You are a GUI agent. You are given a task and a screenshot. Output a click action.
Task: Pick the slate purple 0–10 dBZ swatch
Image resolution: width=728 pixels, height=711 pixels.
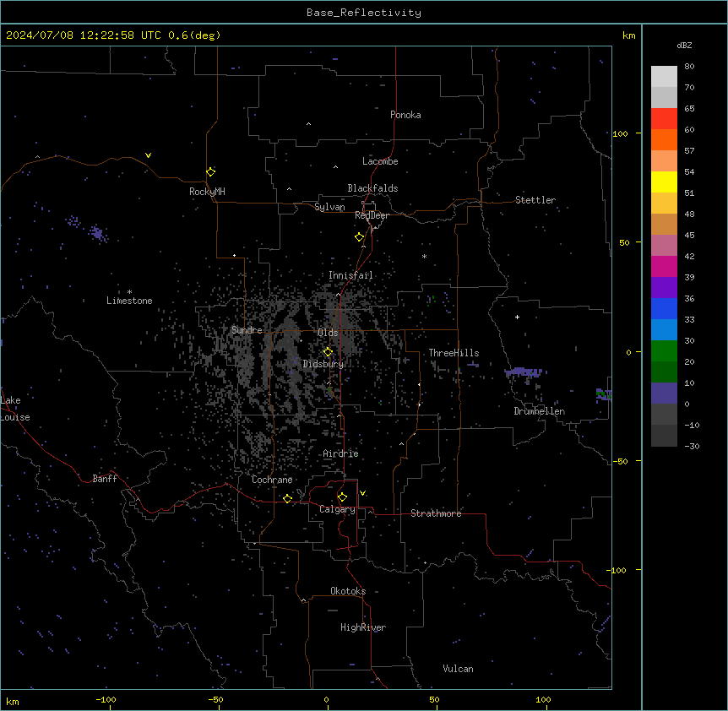664,393
